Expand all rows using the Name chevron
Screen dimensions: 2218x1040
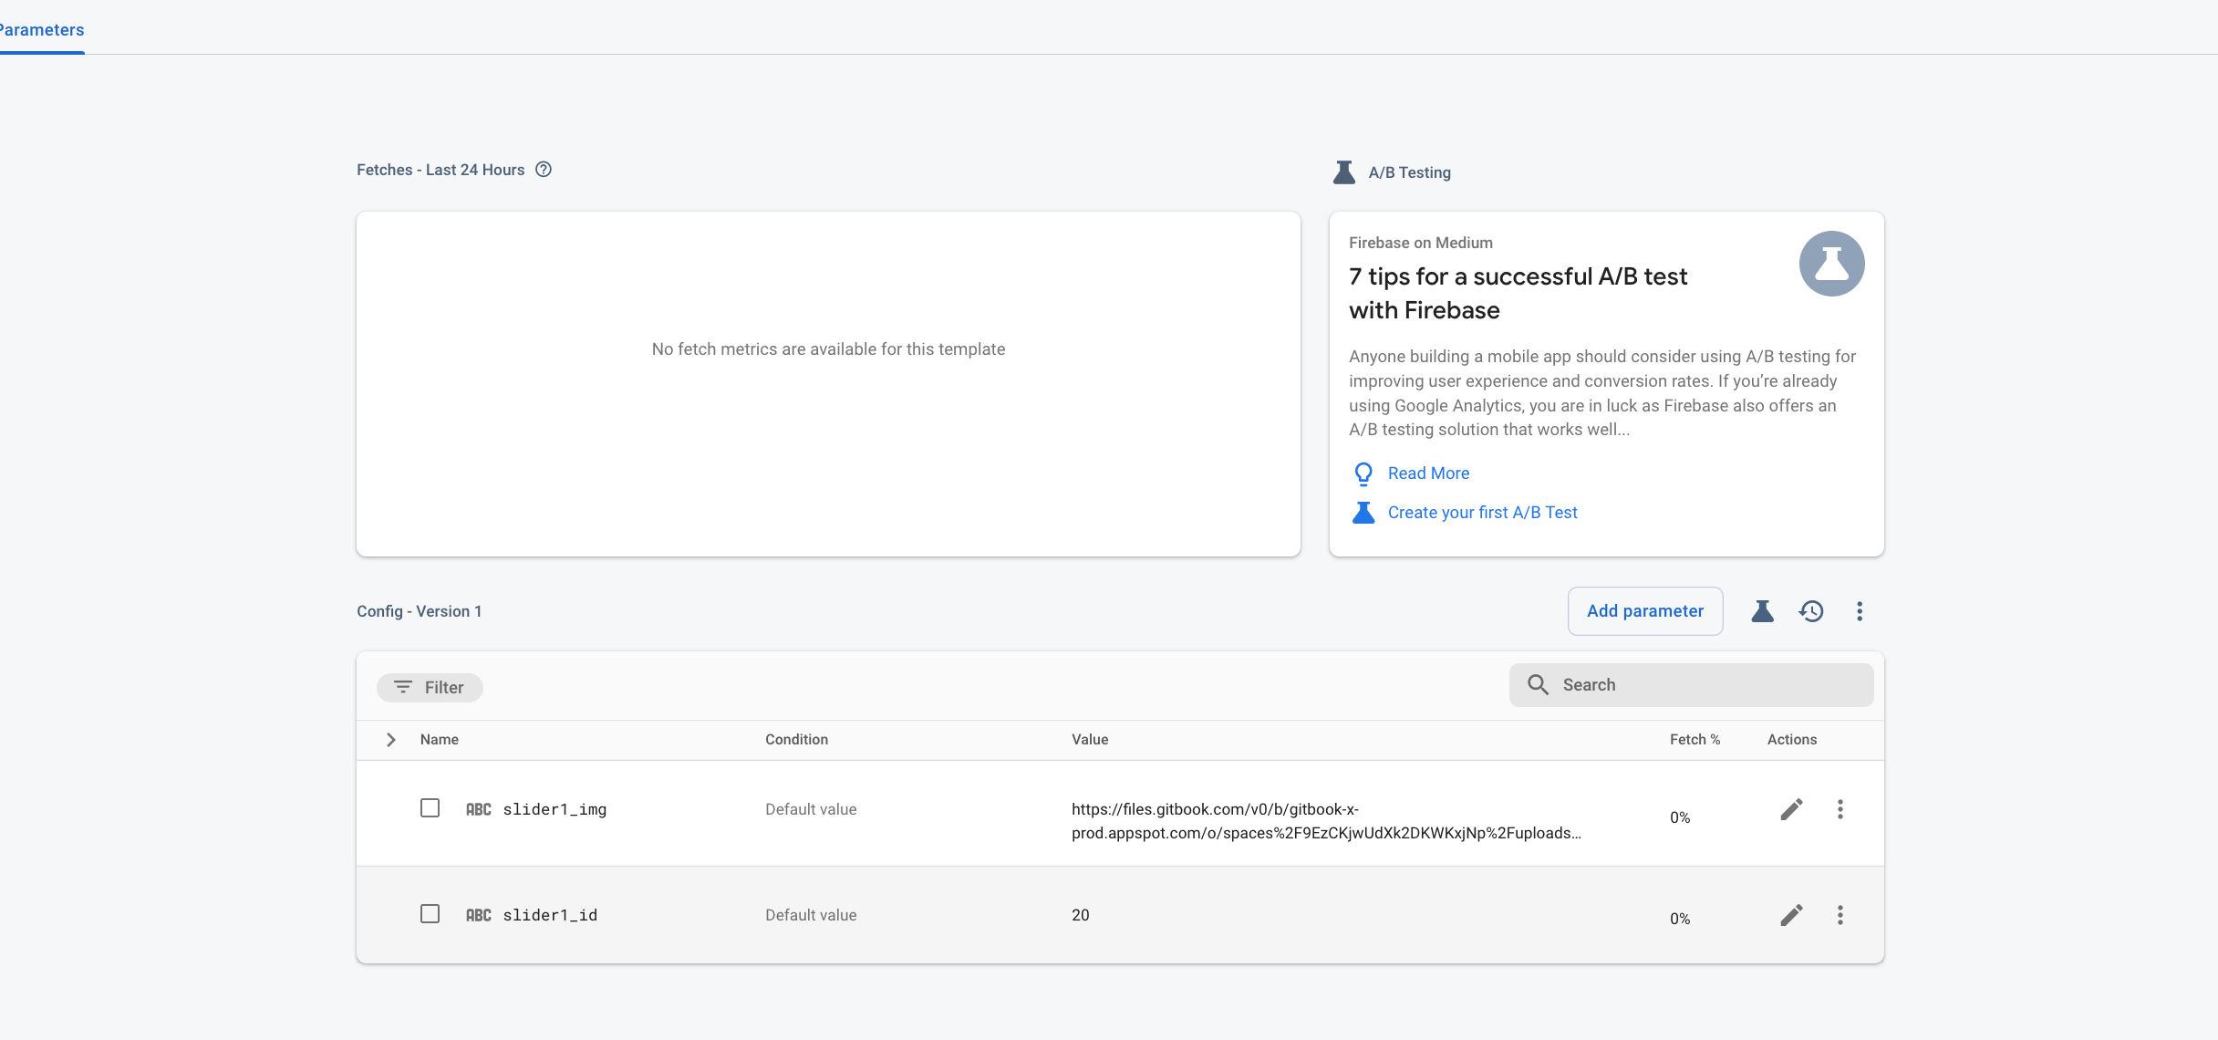point(391,740)
